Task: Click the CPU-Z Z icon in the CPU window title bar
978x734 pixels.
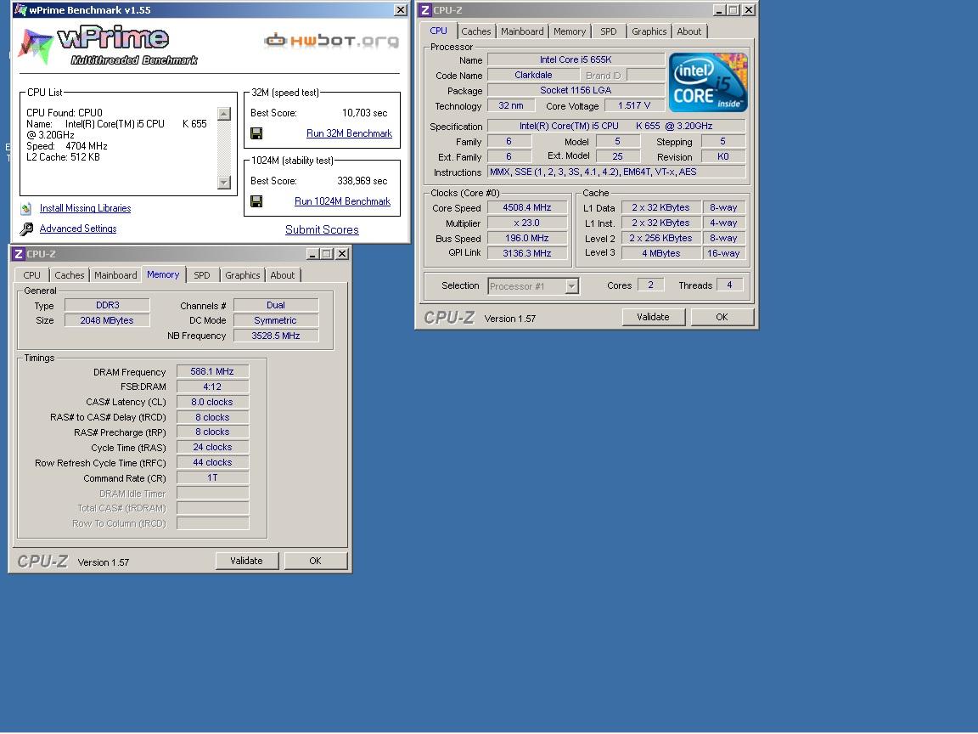Action: click(x=425, y=10)
